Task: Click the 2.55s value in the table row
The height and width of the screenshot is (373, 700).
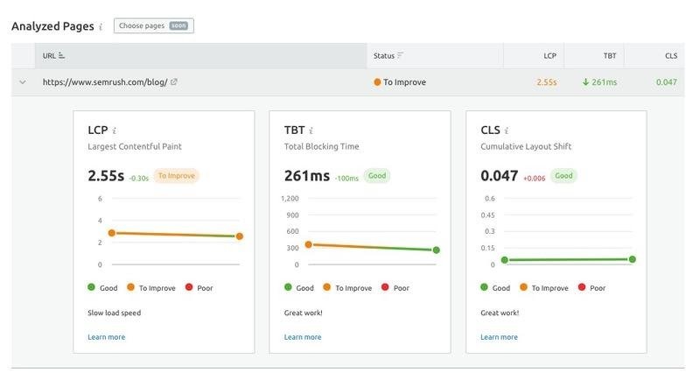Action: pyautogui.click(x=546, y=82)
